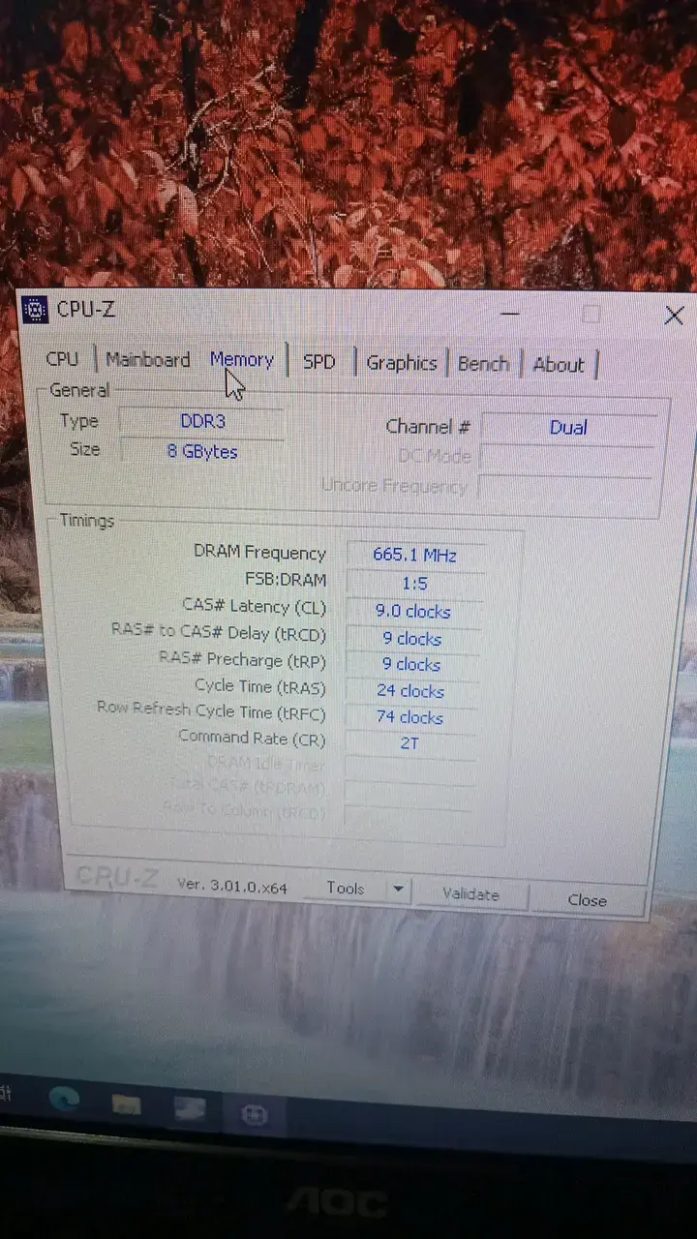697x1239 pixels.
Task: Click the Channel # label
Action: click(428, 426)
